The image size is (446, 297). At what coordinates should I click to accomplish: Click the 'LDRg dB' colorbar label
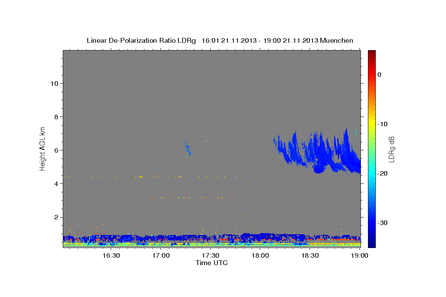point(391,149)
